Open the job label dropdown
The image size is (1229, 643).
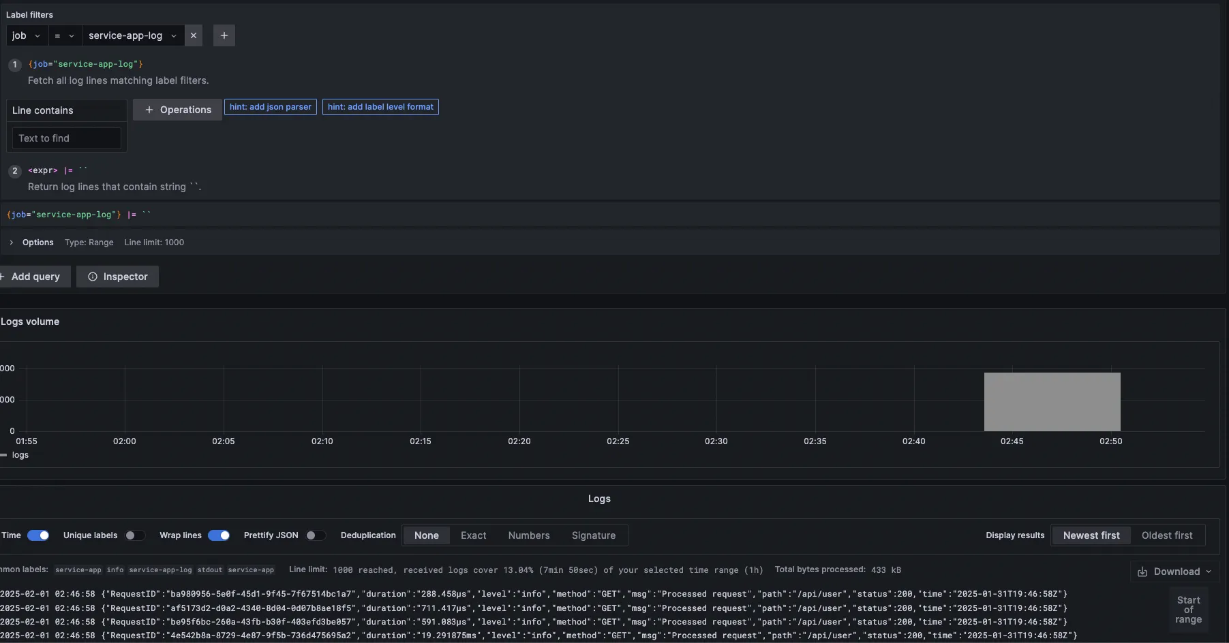(x=27, y=35)
